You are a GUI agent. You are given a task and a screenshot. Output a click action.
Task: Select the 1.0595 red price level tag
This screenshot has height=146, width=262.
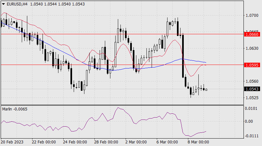click(x=252, y=65)
